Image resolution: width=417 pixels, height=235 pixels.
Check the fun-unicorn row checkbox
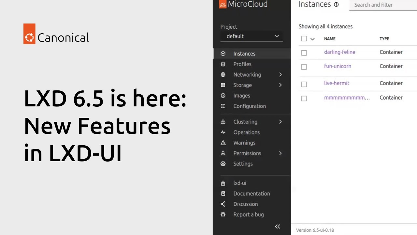coord(304,67)
